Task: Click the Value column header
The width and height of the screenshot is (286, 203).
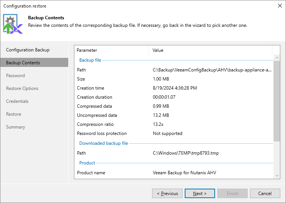Action: click(x=158, y=50)
